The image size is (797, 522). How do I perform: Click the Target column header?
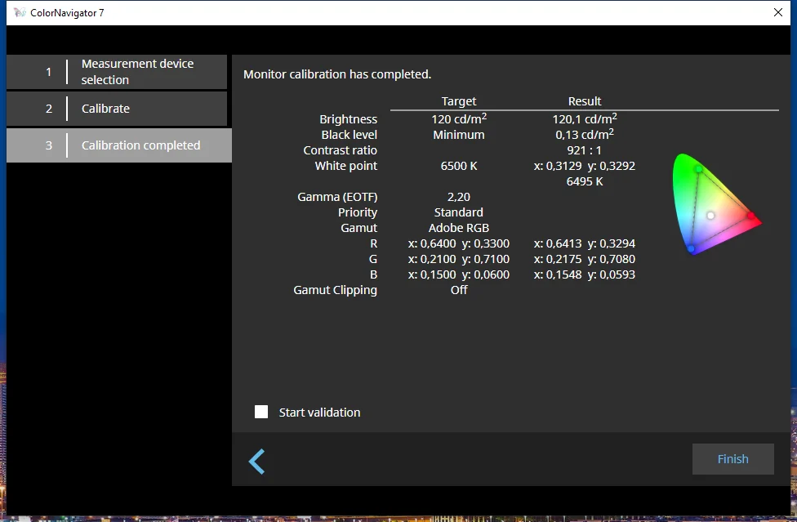(x=458, y=101)
